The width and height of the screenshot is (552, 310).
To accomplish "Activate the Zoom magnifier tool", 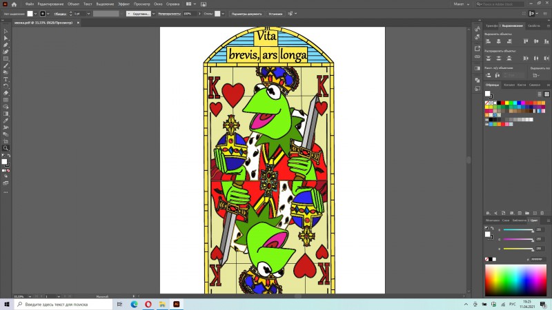I will point(6,148).
